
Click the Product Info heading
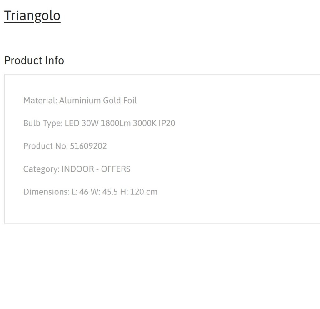click(x=34, y=61)
